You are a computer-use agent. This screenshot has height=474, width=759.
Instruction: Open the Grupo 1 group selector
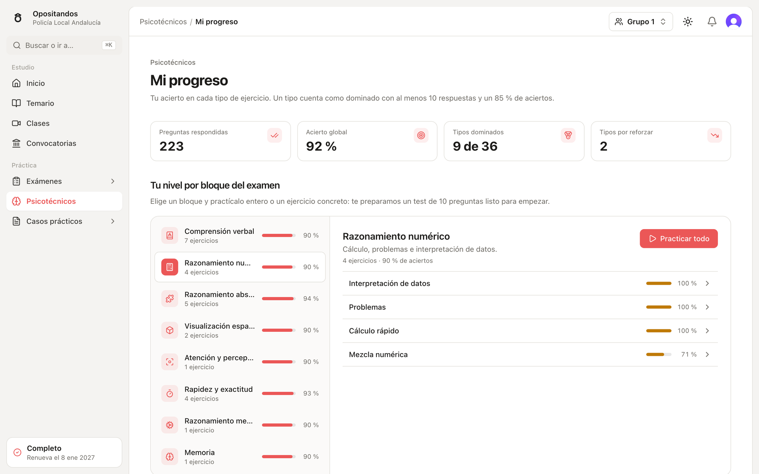tap(640, 22)
